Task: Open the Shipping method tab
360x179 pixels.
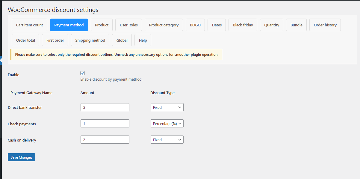Action: 90,40
